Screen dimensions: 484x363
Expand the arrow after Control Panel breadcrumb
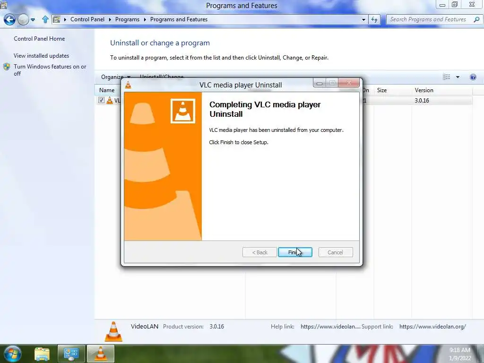(x=110, y=19)
